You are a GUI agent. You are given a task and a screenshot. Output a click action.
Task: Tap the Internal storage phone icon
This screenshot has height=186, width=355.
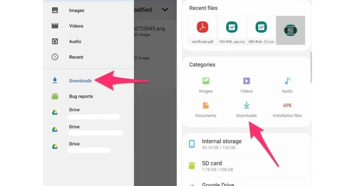click(192, 144)
